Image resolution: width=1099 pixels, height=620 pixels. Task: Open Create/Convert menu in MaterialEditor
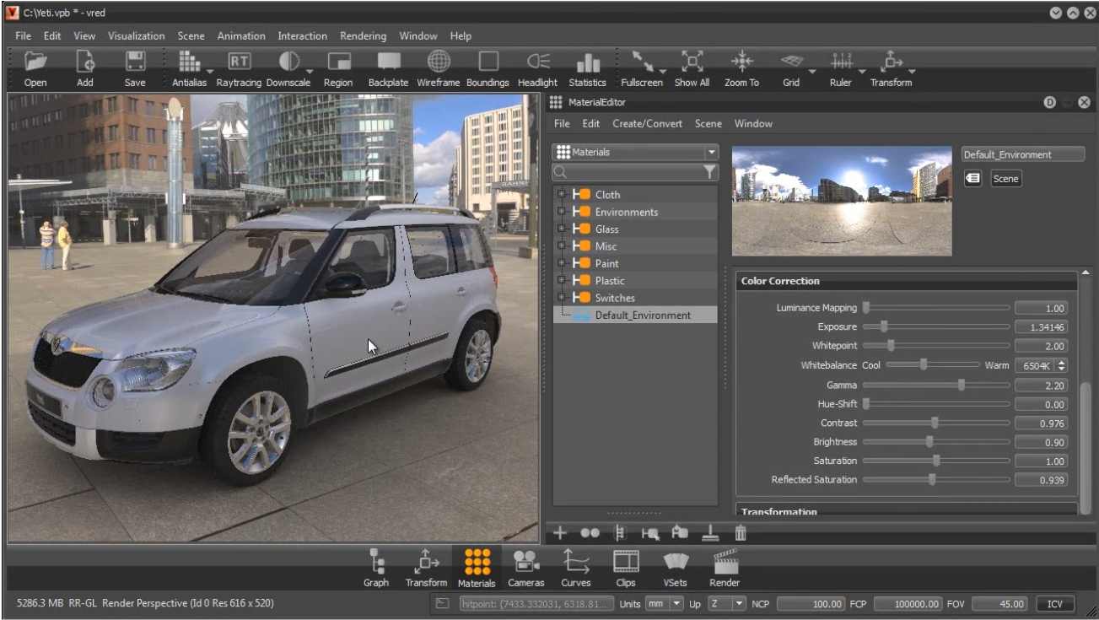(647, 123)
